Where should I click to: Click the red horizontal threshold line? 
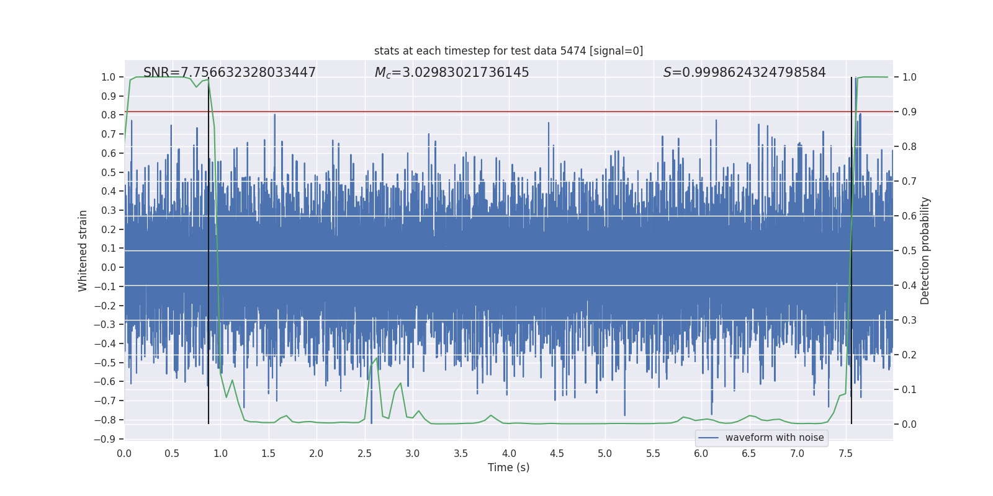coord(496,112)
